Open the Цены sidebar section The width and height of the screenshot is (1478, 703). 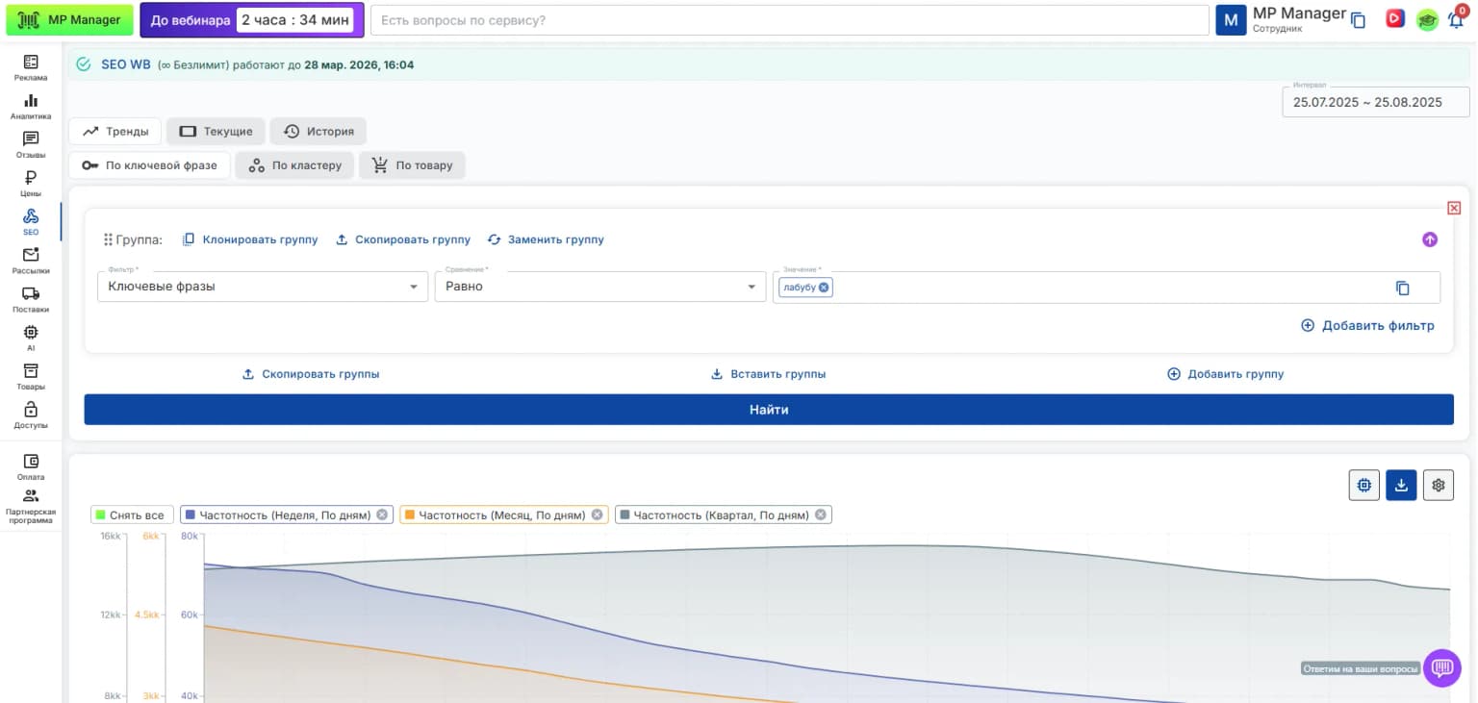coord(31,183)
